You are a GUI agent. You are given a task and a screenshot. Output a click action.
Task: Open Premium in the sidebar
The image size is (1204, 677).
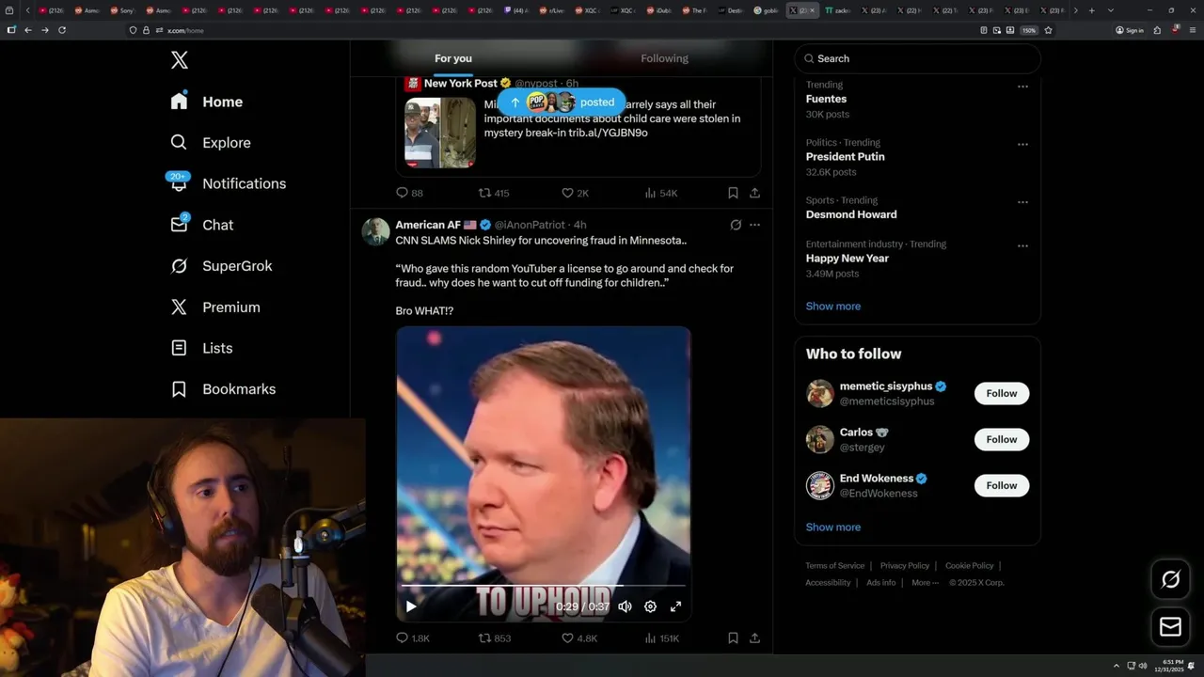[x=214, y=307]
